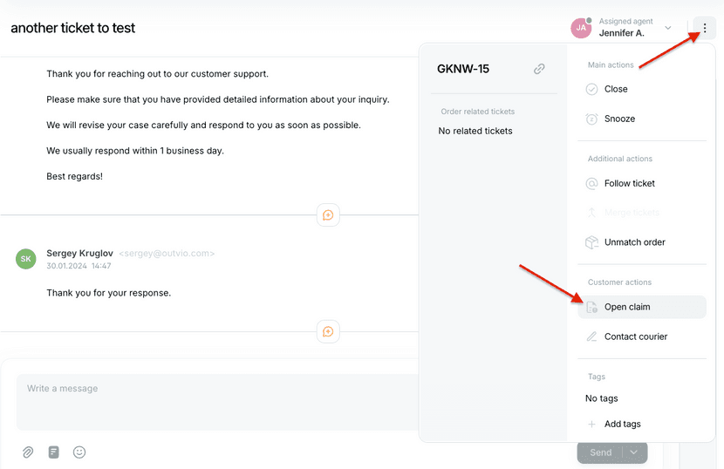Click the attachment paperclip icon
The image size is (724, 469).
(28, 452)
